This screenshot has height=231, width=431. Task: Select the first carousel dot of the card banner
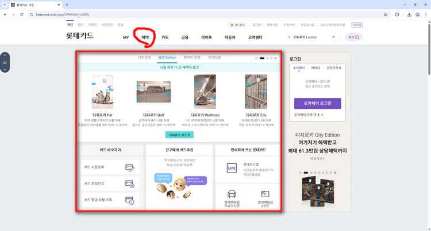pyautogui.click(x=256, y=58)
